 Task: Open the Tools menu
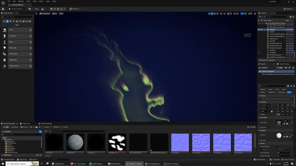(28, 1)
